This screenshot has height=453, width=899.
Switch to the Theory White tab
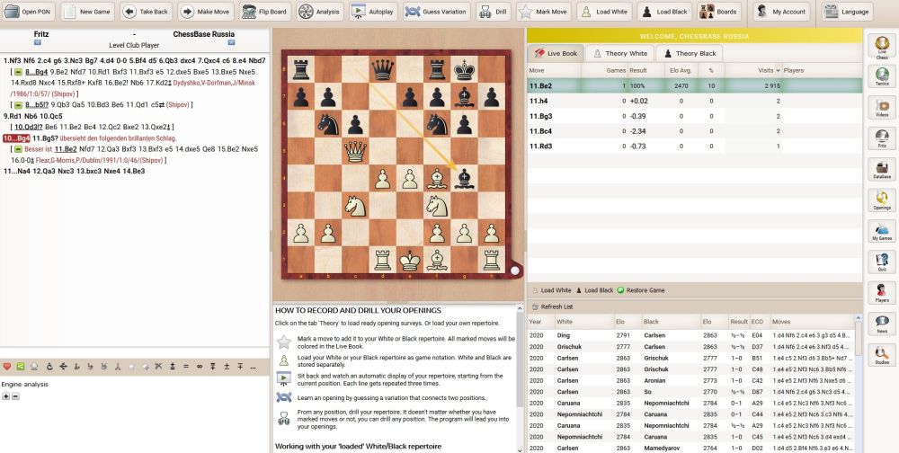[619, 54]
